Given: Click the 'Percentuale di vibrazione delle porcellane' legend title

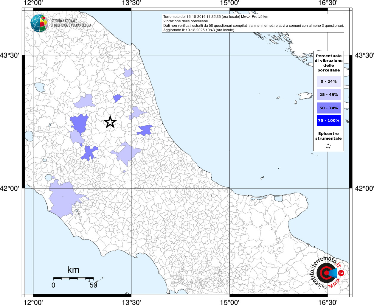Looking at the screenshot, I should coord(328,63).
